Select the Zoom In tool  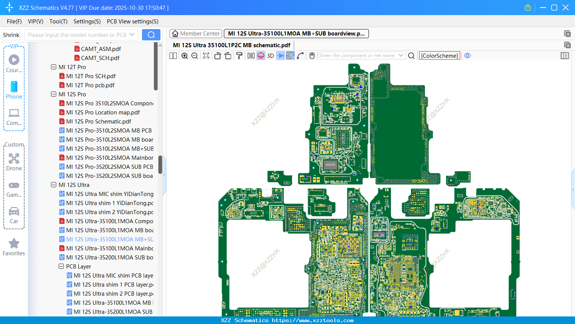point(185,56)
